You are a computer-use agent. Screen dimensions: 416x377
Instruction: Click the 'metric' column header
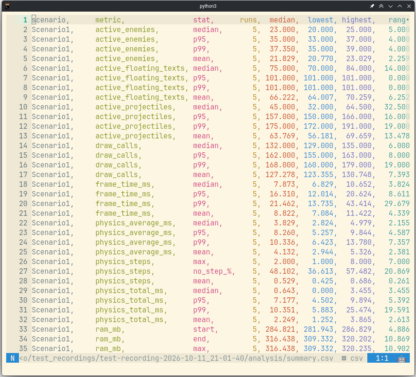[x=108, y=20]
